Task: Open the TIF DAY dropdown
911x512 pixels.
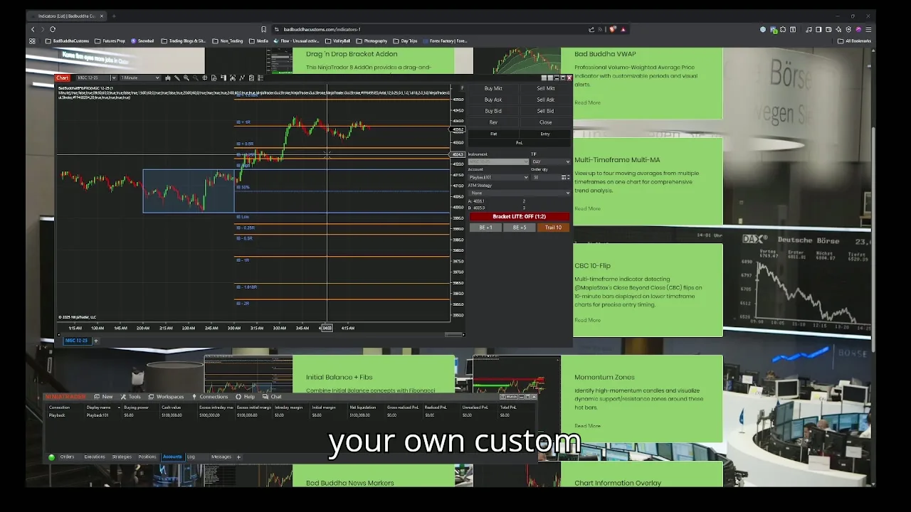Action: coord(551,161)
